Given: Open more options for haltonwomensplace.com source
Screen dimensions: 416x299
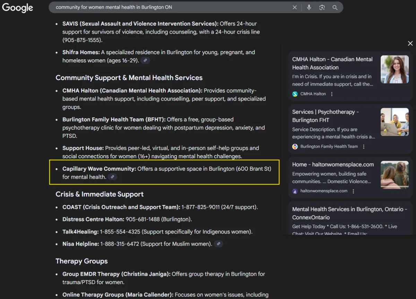Looking at the screenshot, I should tap(353, 191).
